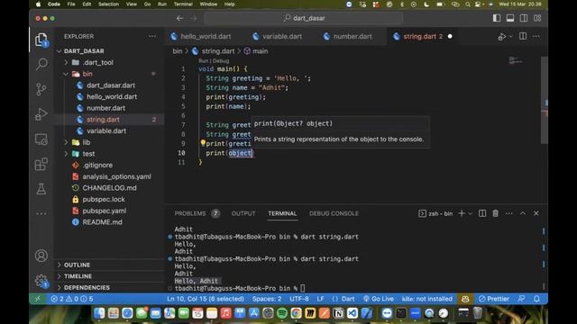Open the DEBUG CONSOLE panel tab

334,213
